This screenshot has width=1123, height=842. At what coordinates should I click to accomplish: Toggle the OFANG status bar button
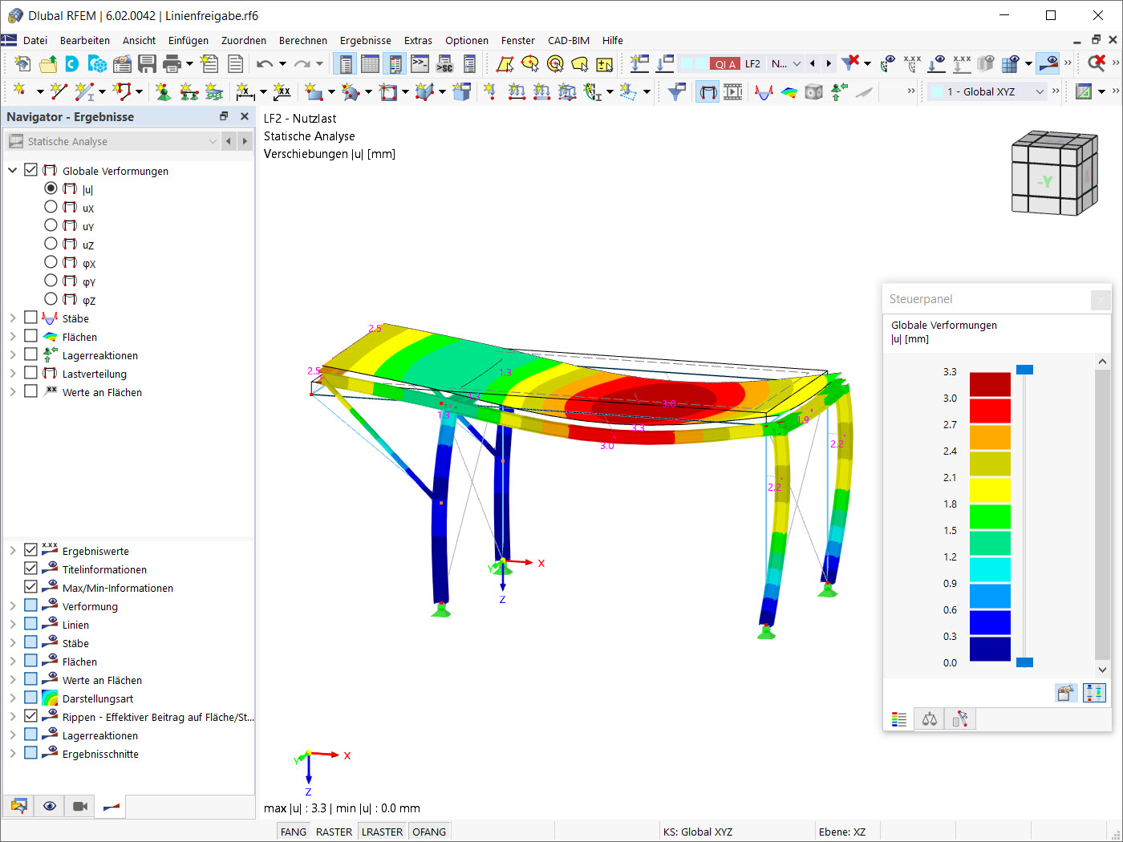click(x=429, y=832)
